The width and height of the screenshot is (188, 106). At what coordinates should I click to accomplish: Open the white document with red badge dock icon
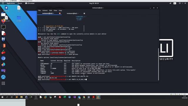tap(4, 33)
